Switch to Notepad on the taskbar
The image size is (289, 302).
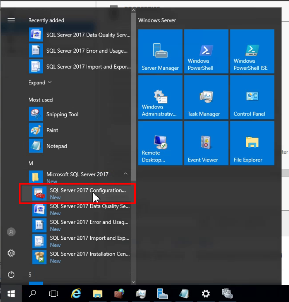pos(184,293)
